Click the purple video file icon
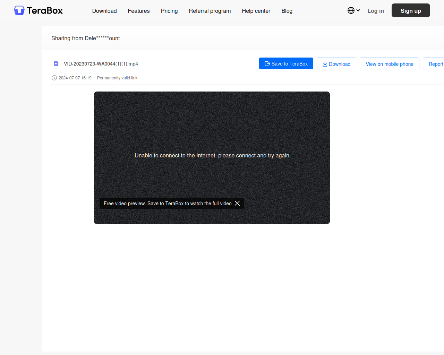Viewport: 444px width, 355px height. [x=56, y=63]
